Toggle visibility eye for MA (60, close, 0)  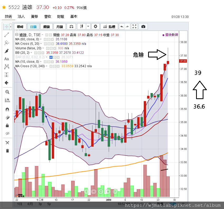click(45, 40)
